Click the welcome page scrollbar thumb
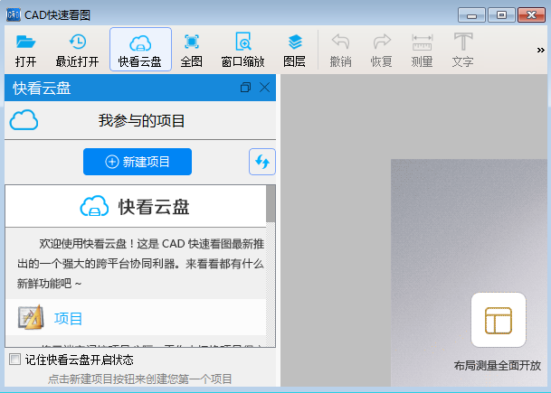This screenshot has height=393, width=551. click(x=271, y=203)
